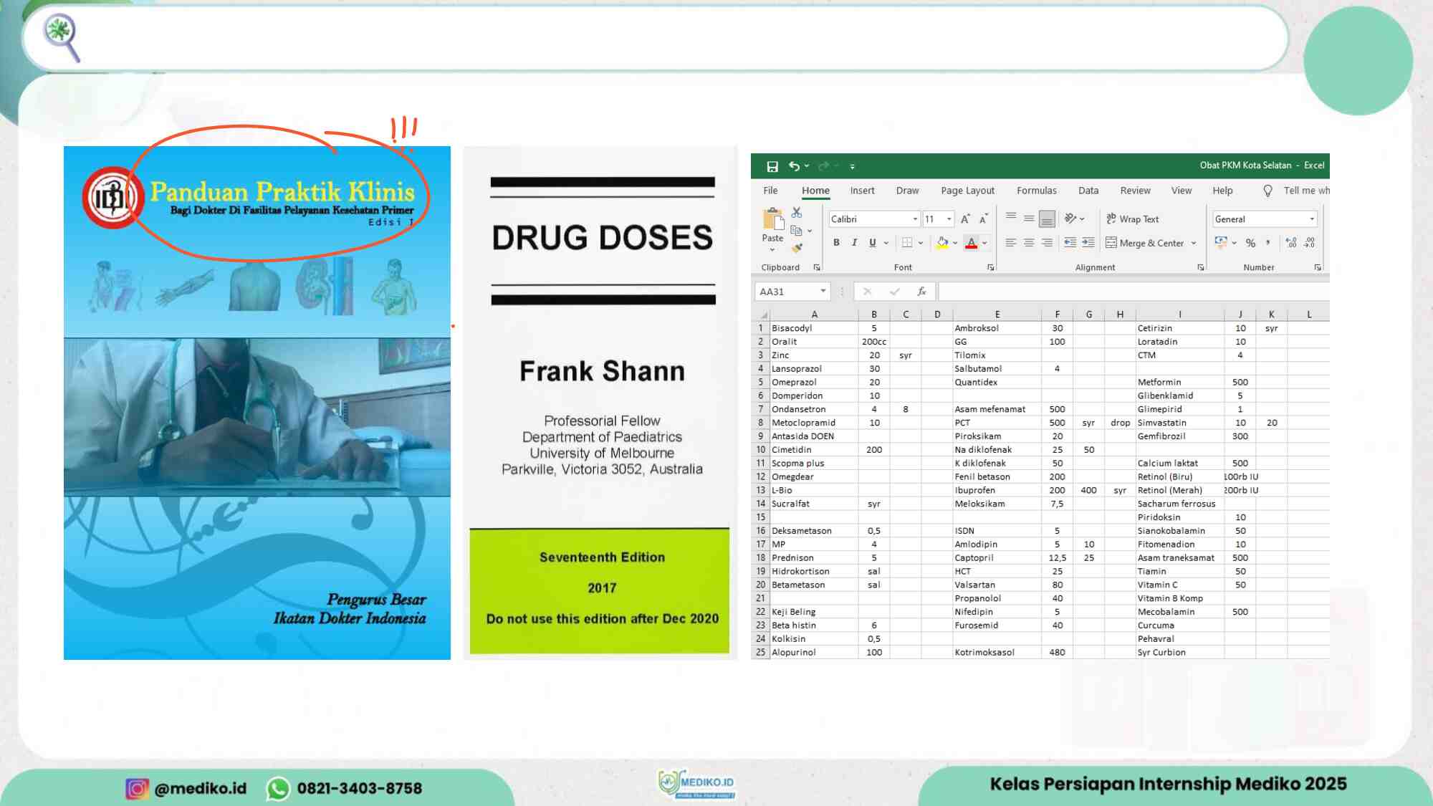Open the Clipboard pane launcher
Viewport: 1433px width, 806px height.
[x=817, y=267]
